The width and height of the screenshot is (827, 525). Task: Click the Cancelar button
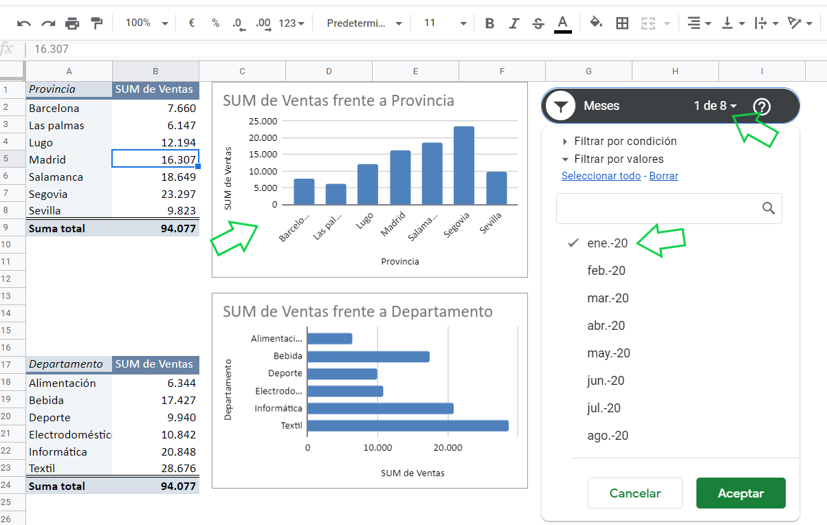click(x=635, y=493)
